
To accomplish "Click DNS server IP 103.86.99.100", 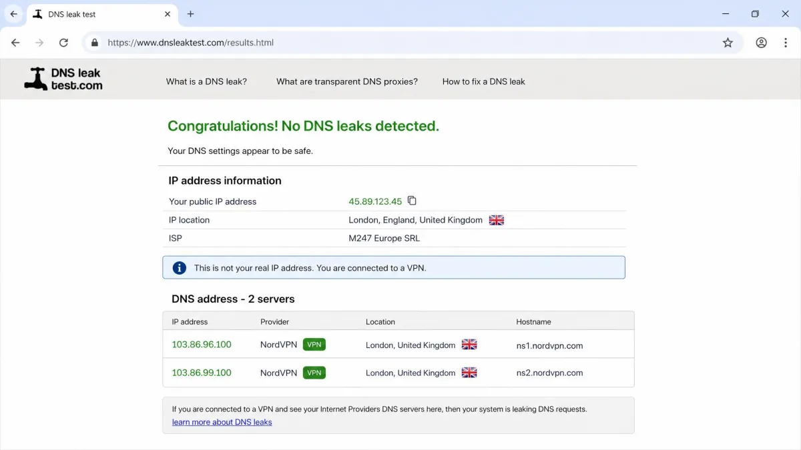I will (x=202, y=373).
